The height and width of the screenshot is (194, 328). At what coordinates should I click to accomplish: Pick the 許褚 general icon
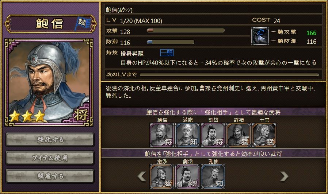point(239,135)
